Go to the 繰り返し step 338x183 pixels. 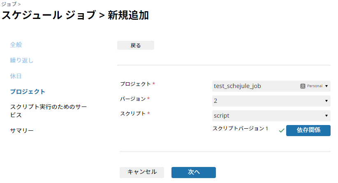click(21, 60)
